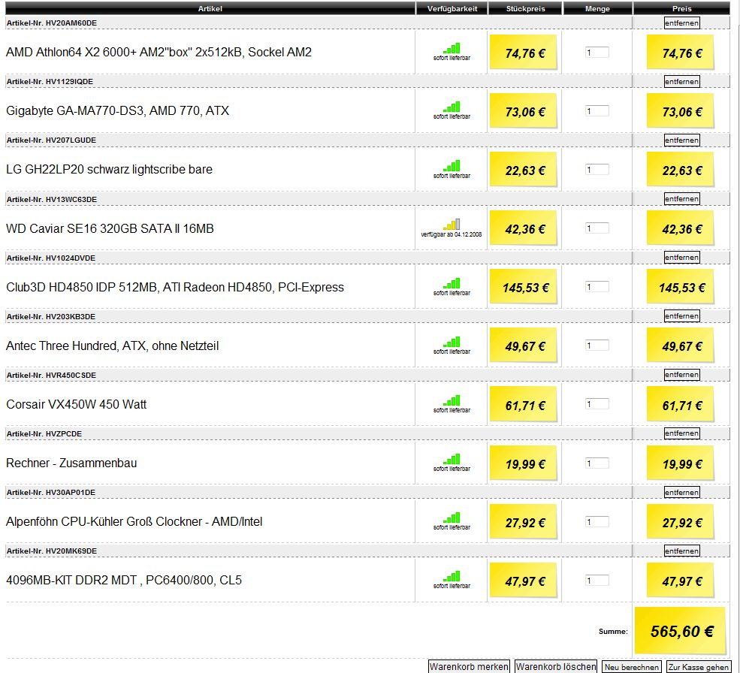
Task: Click availability bars icon for Corsair VX450W
Action: (x=452, y=400)
